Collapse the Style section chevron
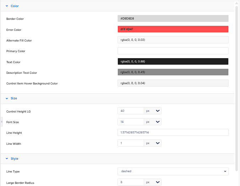The height and width of the screenshot is (186, 240). (7, 159)
